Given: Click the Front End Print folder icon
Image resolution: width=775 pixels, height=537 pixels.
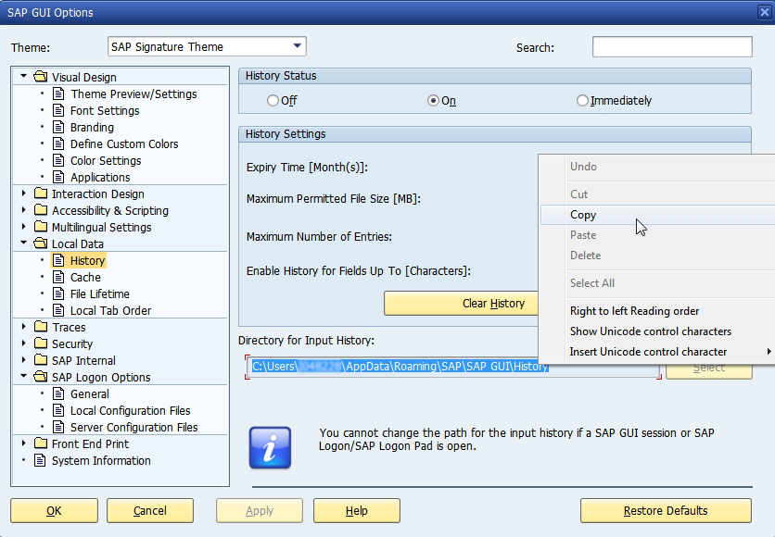Looking at the screenshot, I should [x=41, y=443].
